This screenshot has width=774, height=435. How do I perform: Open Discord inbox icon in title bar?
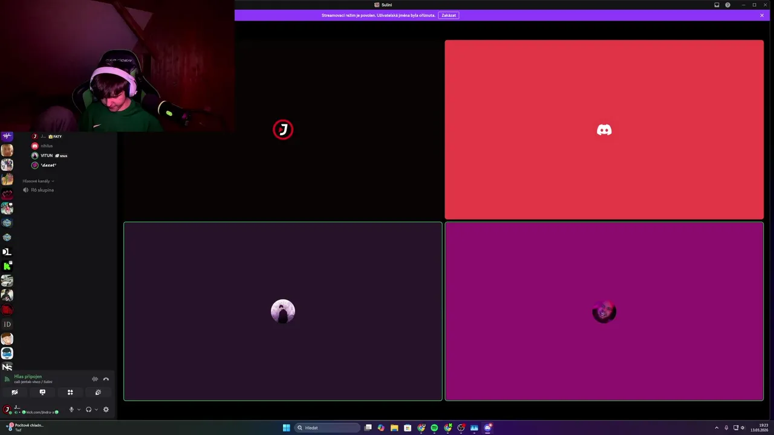pyautogui.click(x=717, y=5)
